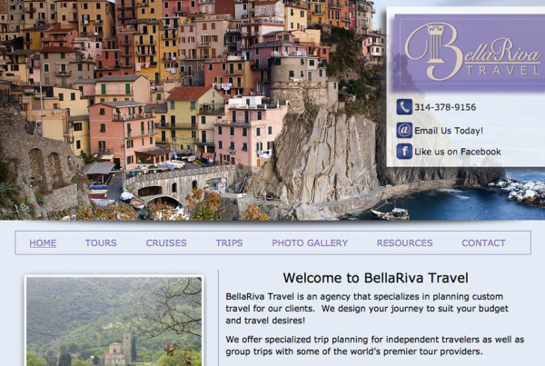Open the Photo Gallery page

310,243
